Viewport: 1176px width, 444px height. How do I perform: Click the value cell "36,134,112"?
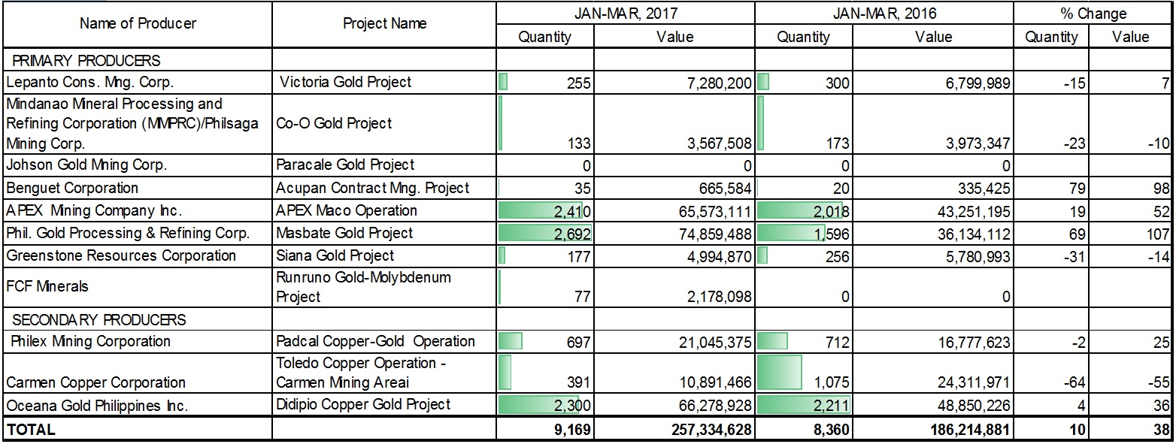coord(932,233)
